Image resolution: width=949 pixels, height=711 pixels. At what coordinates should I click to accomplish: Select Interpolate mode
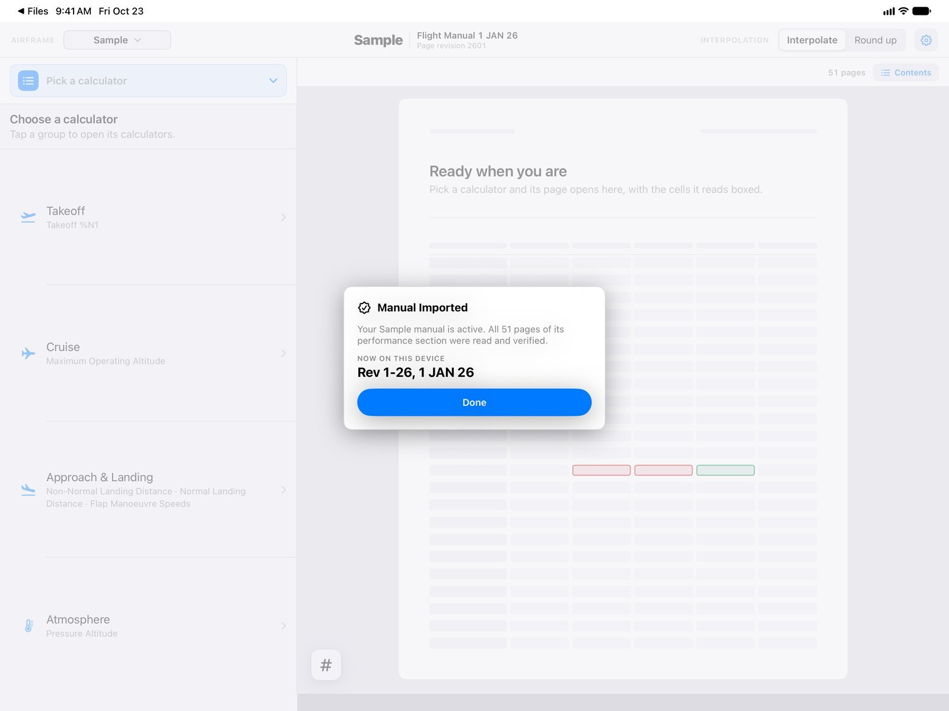point(812,40)
